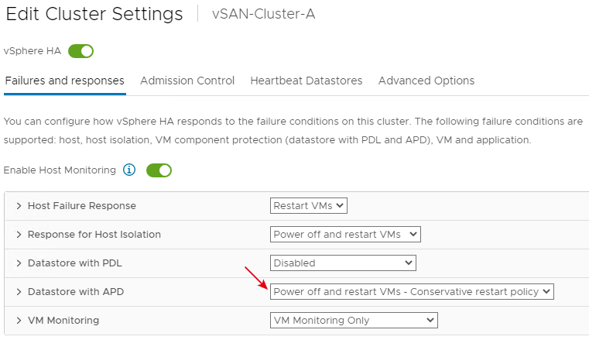
Task: Expand Response for Host Isolation chevron
Action: coord(19,235)
